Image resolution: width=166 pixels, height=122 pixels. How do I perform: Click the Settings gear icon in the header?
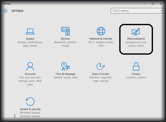[5, 11]
